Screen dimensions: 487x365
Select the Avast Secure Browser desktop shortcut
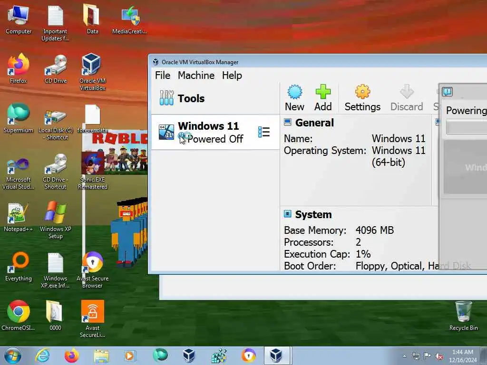[92, 270]
